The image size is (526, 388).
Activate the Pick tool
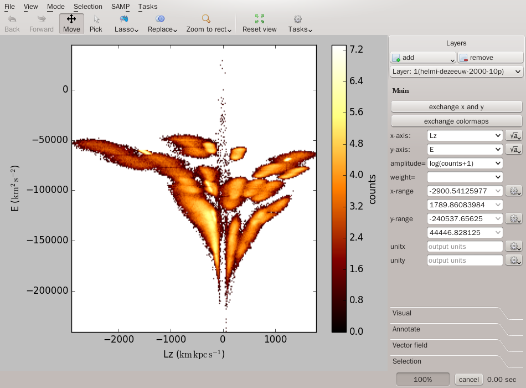pyautogui.click(x=96, y=23)
